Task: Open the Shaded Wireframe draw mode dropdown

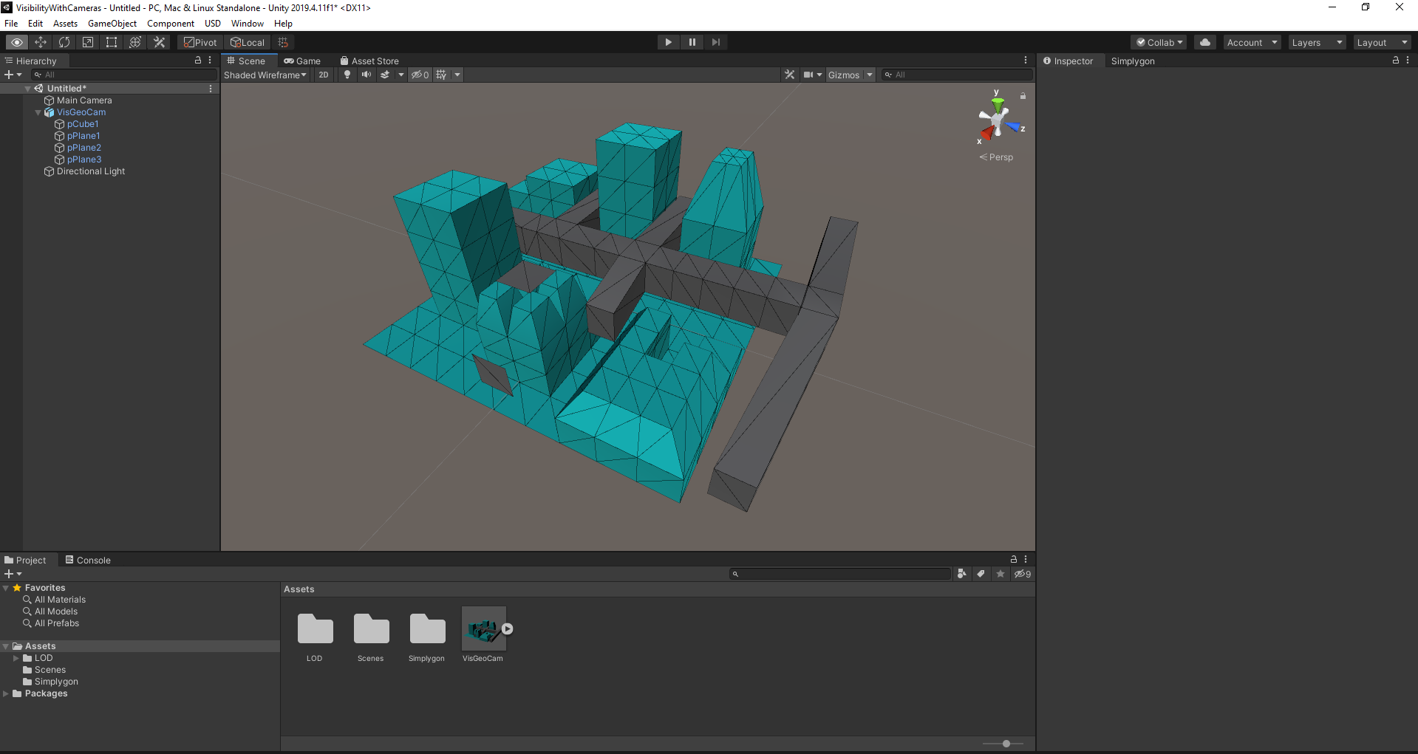Action: click(x=265, y=75)
